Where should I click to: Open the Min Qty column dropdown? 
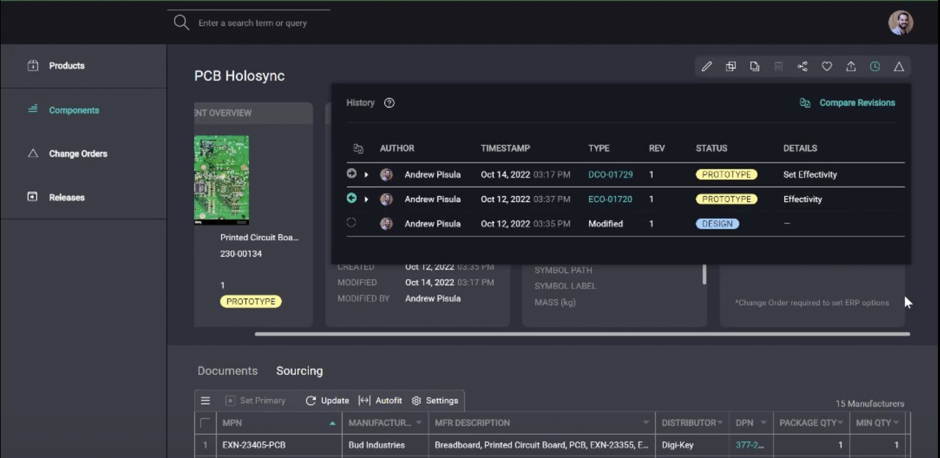tap(896, 423)
